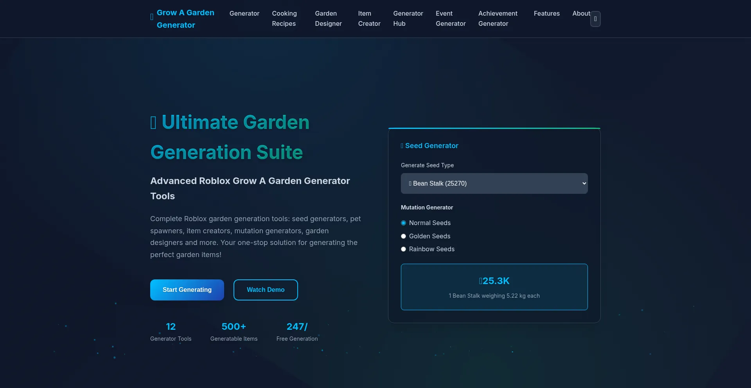The height and width of the screenshot is (388, 751).
Task: Click the 25.3K result value
Action: (494, 281)
